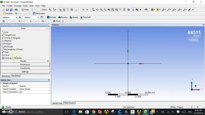Click the Sketch Visibility value Show Sketch
Image resolution: width=205 pixels, height=115 pixels.
click(34, 89)
